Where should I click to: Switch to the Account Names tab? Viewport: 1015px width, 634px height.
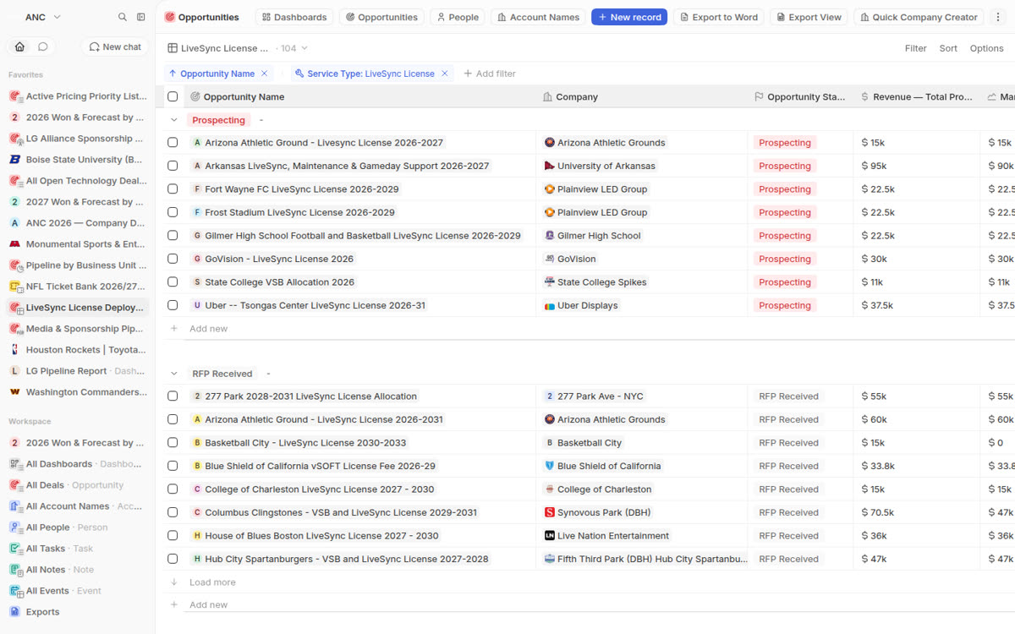click(x=538, y=17)
